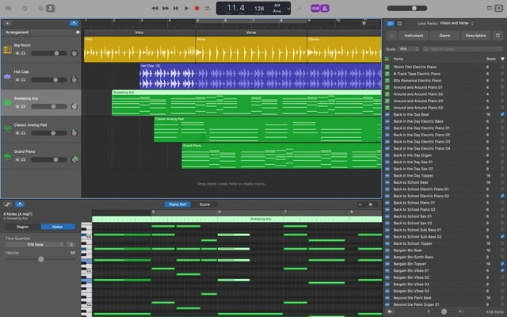Solo the Hat Clap track with headphones
The height and width of the screenshot is (317, 507).
24,79
